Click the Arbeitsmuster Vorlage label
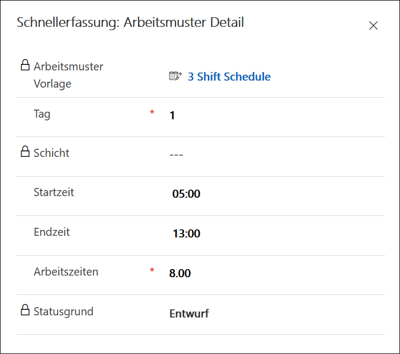400x354 pixels. (68, 75)
